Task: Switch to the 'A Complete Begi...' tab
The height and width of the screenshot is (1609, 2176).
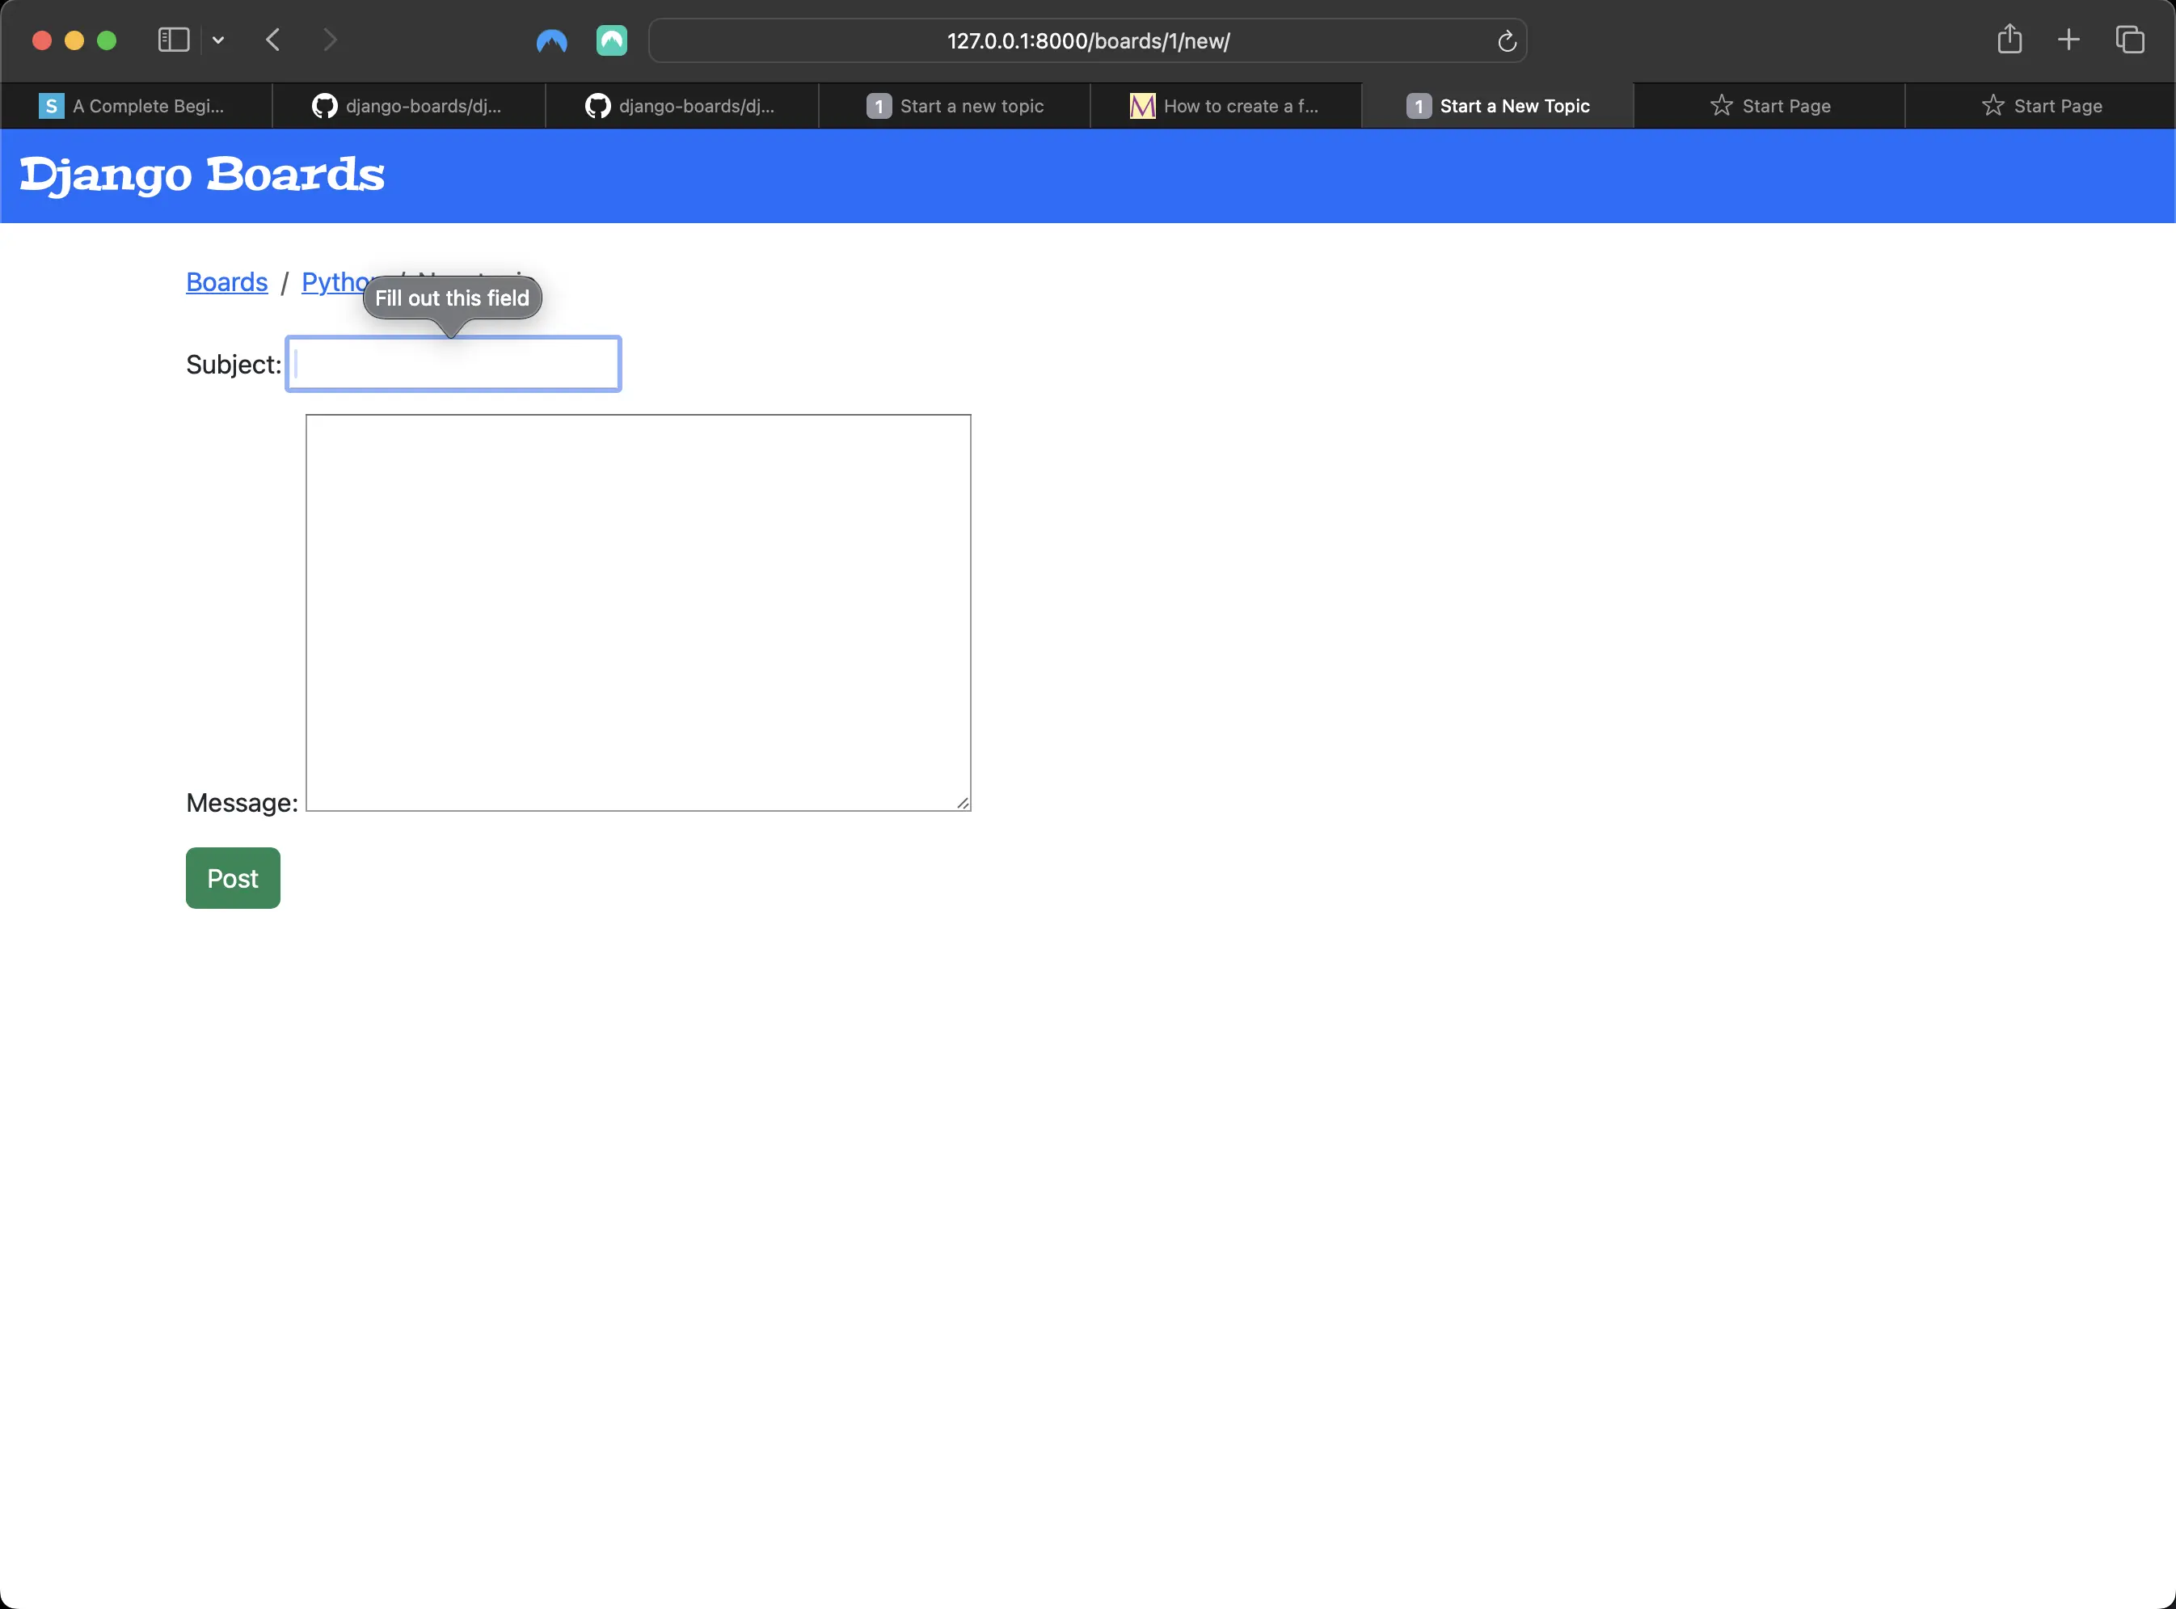Action: 137,105
